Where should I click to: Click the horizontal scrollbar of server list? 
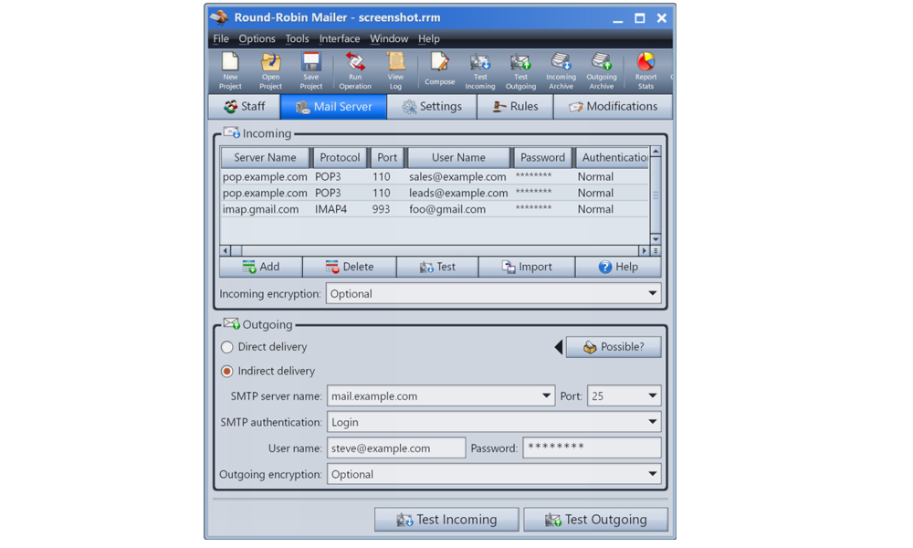click(x=436, y=250)
